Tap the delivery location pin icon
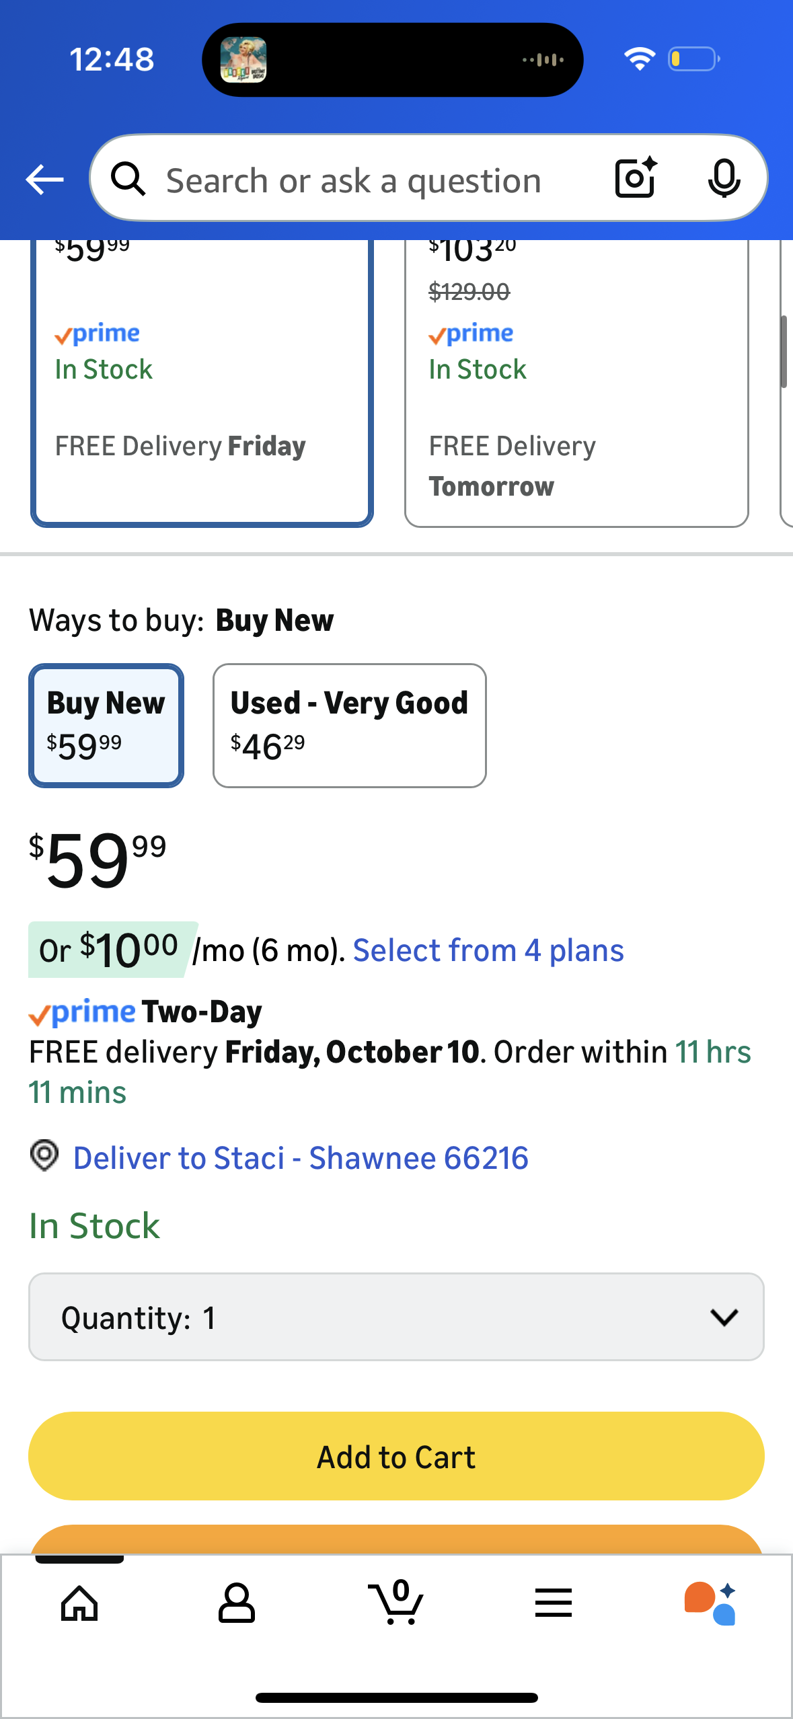This screenshot has height=1719, width=793. 44,1156
